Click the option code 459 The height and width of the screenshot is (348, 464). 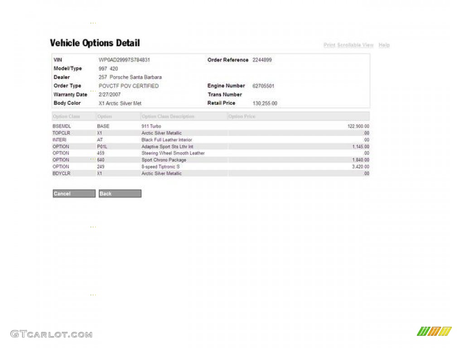[x=101, y=153]
